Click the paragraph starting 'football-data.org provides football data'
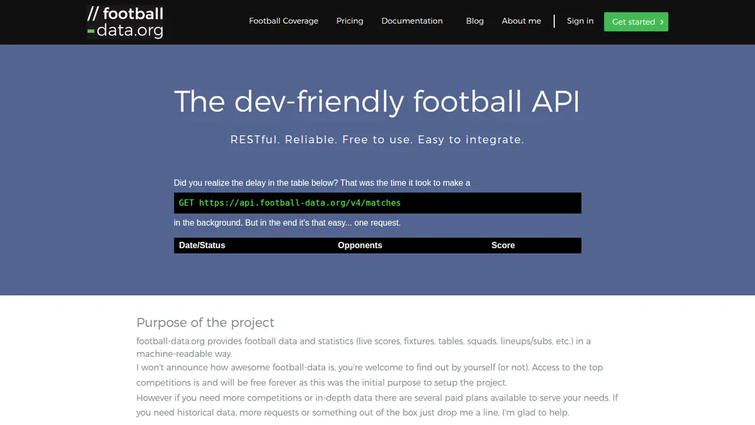 [x=364, y=348]
